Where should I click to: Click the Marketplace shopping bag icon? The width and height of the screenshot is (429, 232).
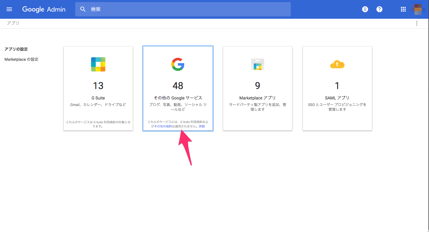(258, 64)
